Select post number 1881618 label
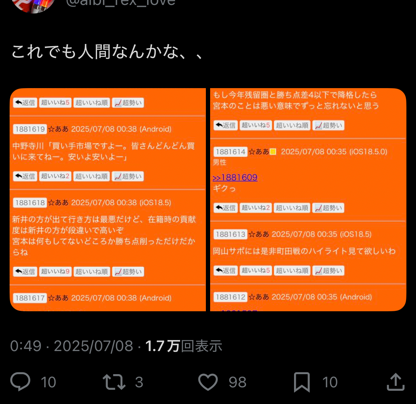This screenshot has width=416, height=404. tap(30, 203)
